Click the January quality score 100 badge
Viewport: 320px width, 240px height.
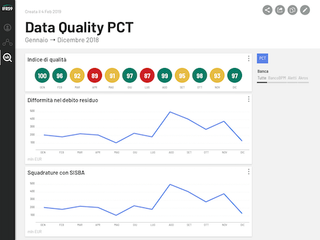tap(42, 75)
